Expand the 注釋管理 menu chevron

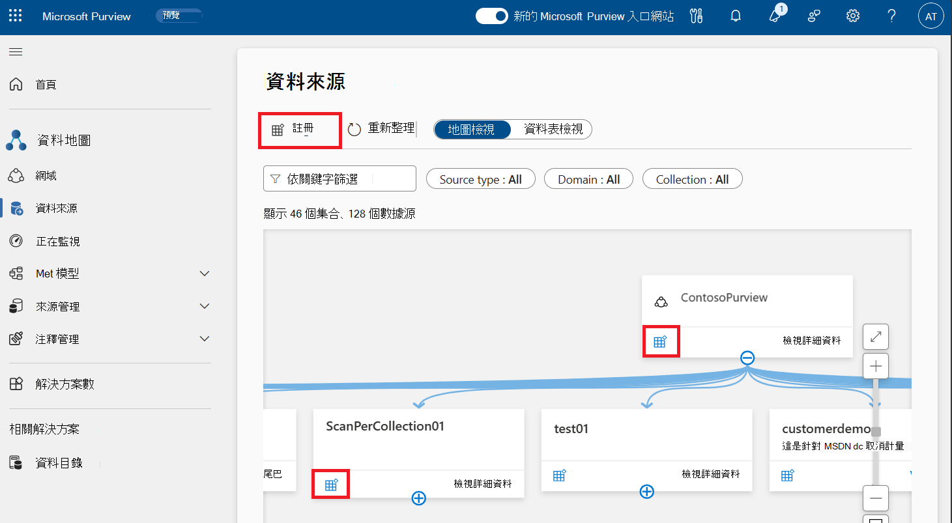click(x=205, y=339)
